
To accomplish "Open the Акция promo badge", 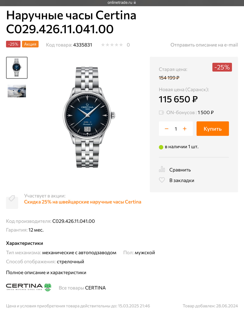I will (x=30, y=44).
